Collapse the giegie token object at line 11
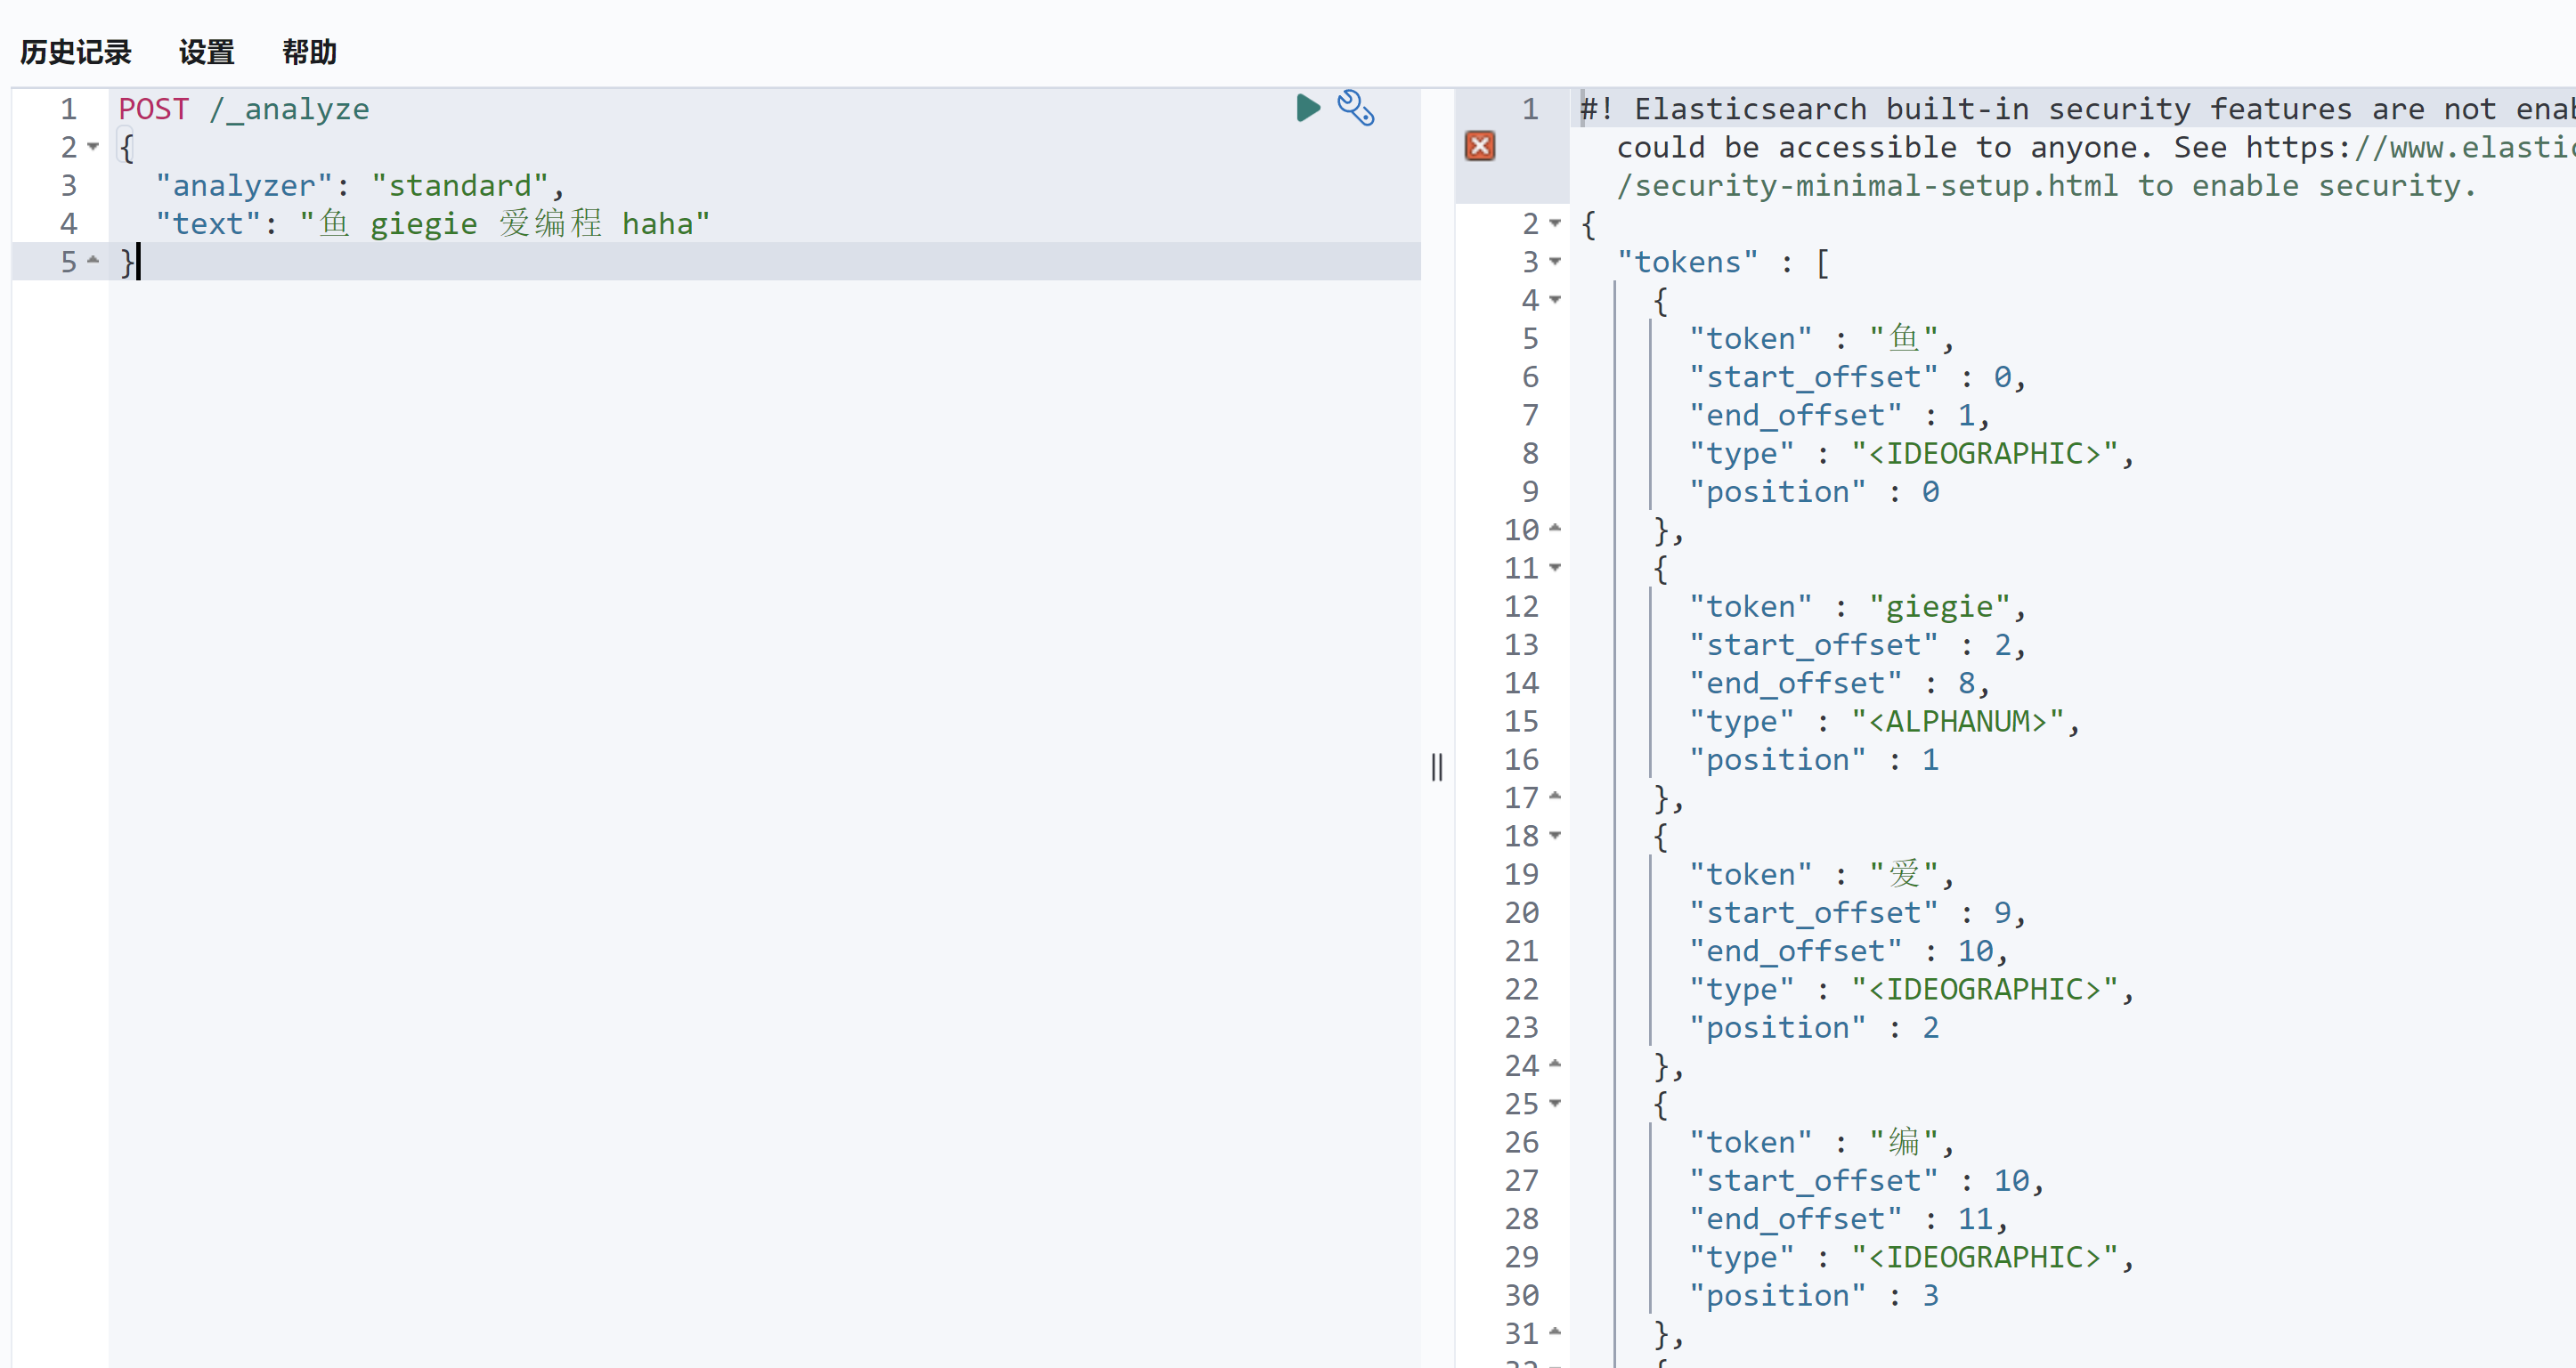 pyautogui.click(x=1555, y=568)
